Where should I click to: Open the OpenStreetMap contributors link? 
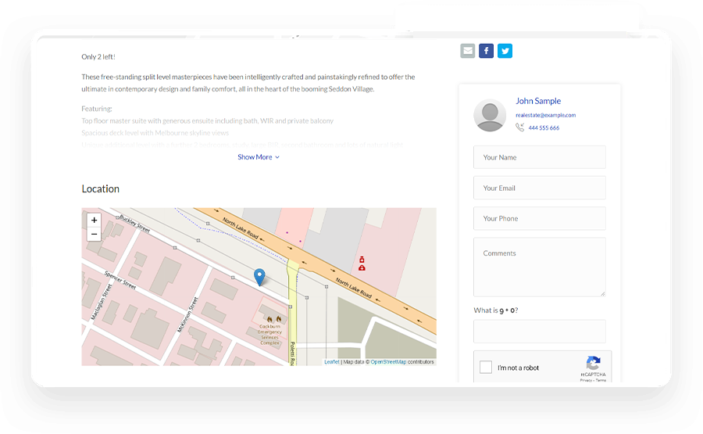click(388, 362)
